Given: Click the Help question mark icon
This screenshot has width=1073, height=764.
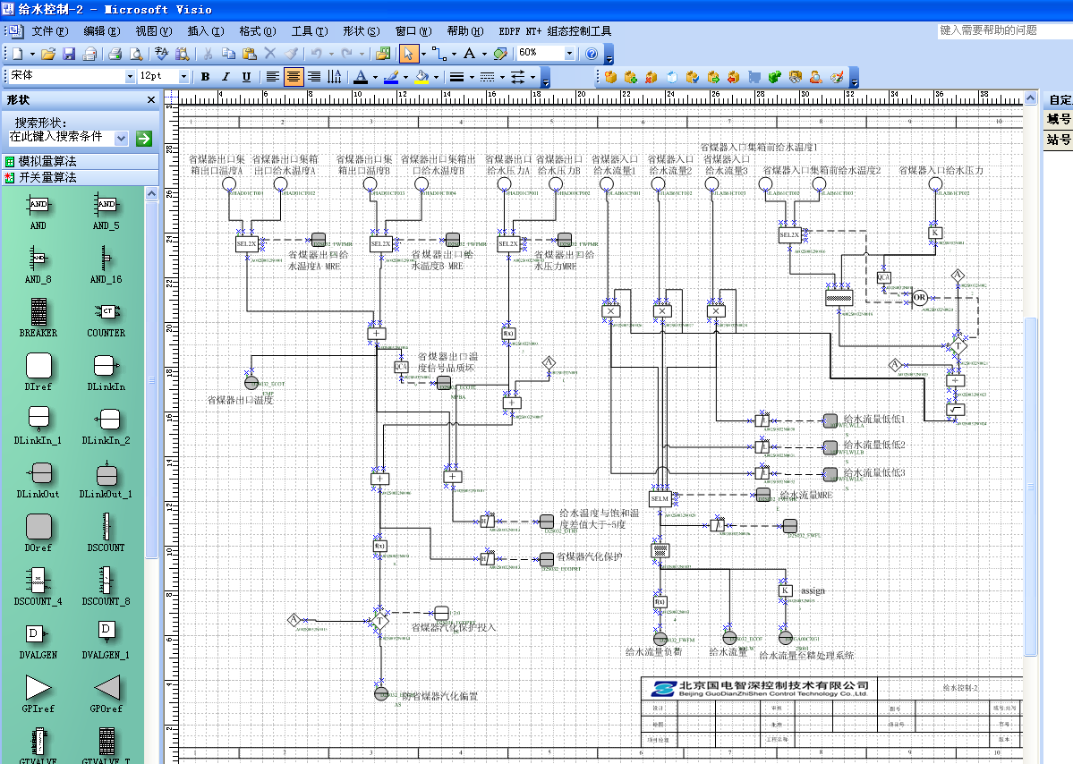Looking at the screenshot, I should (x=592, y=54).
